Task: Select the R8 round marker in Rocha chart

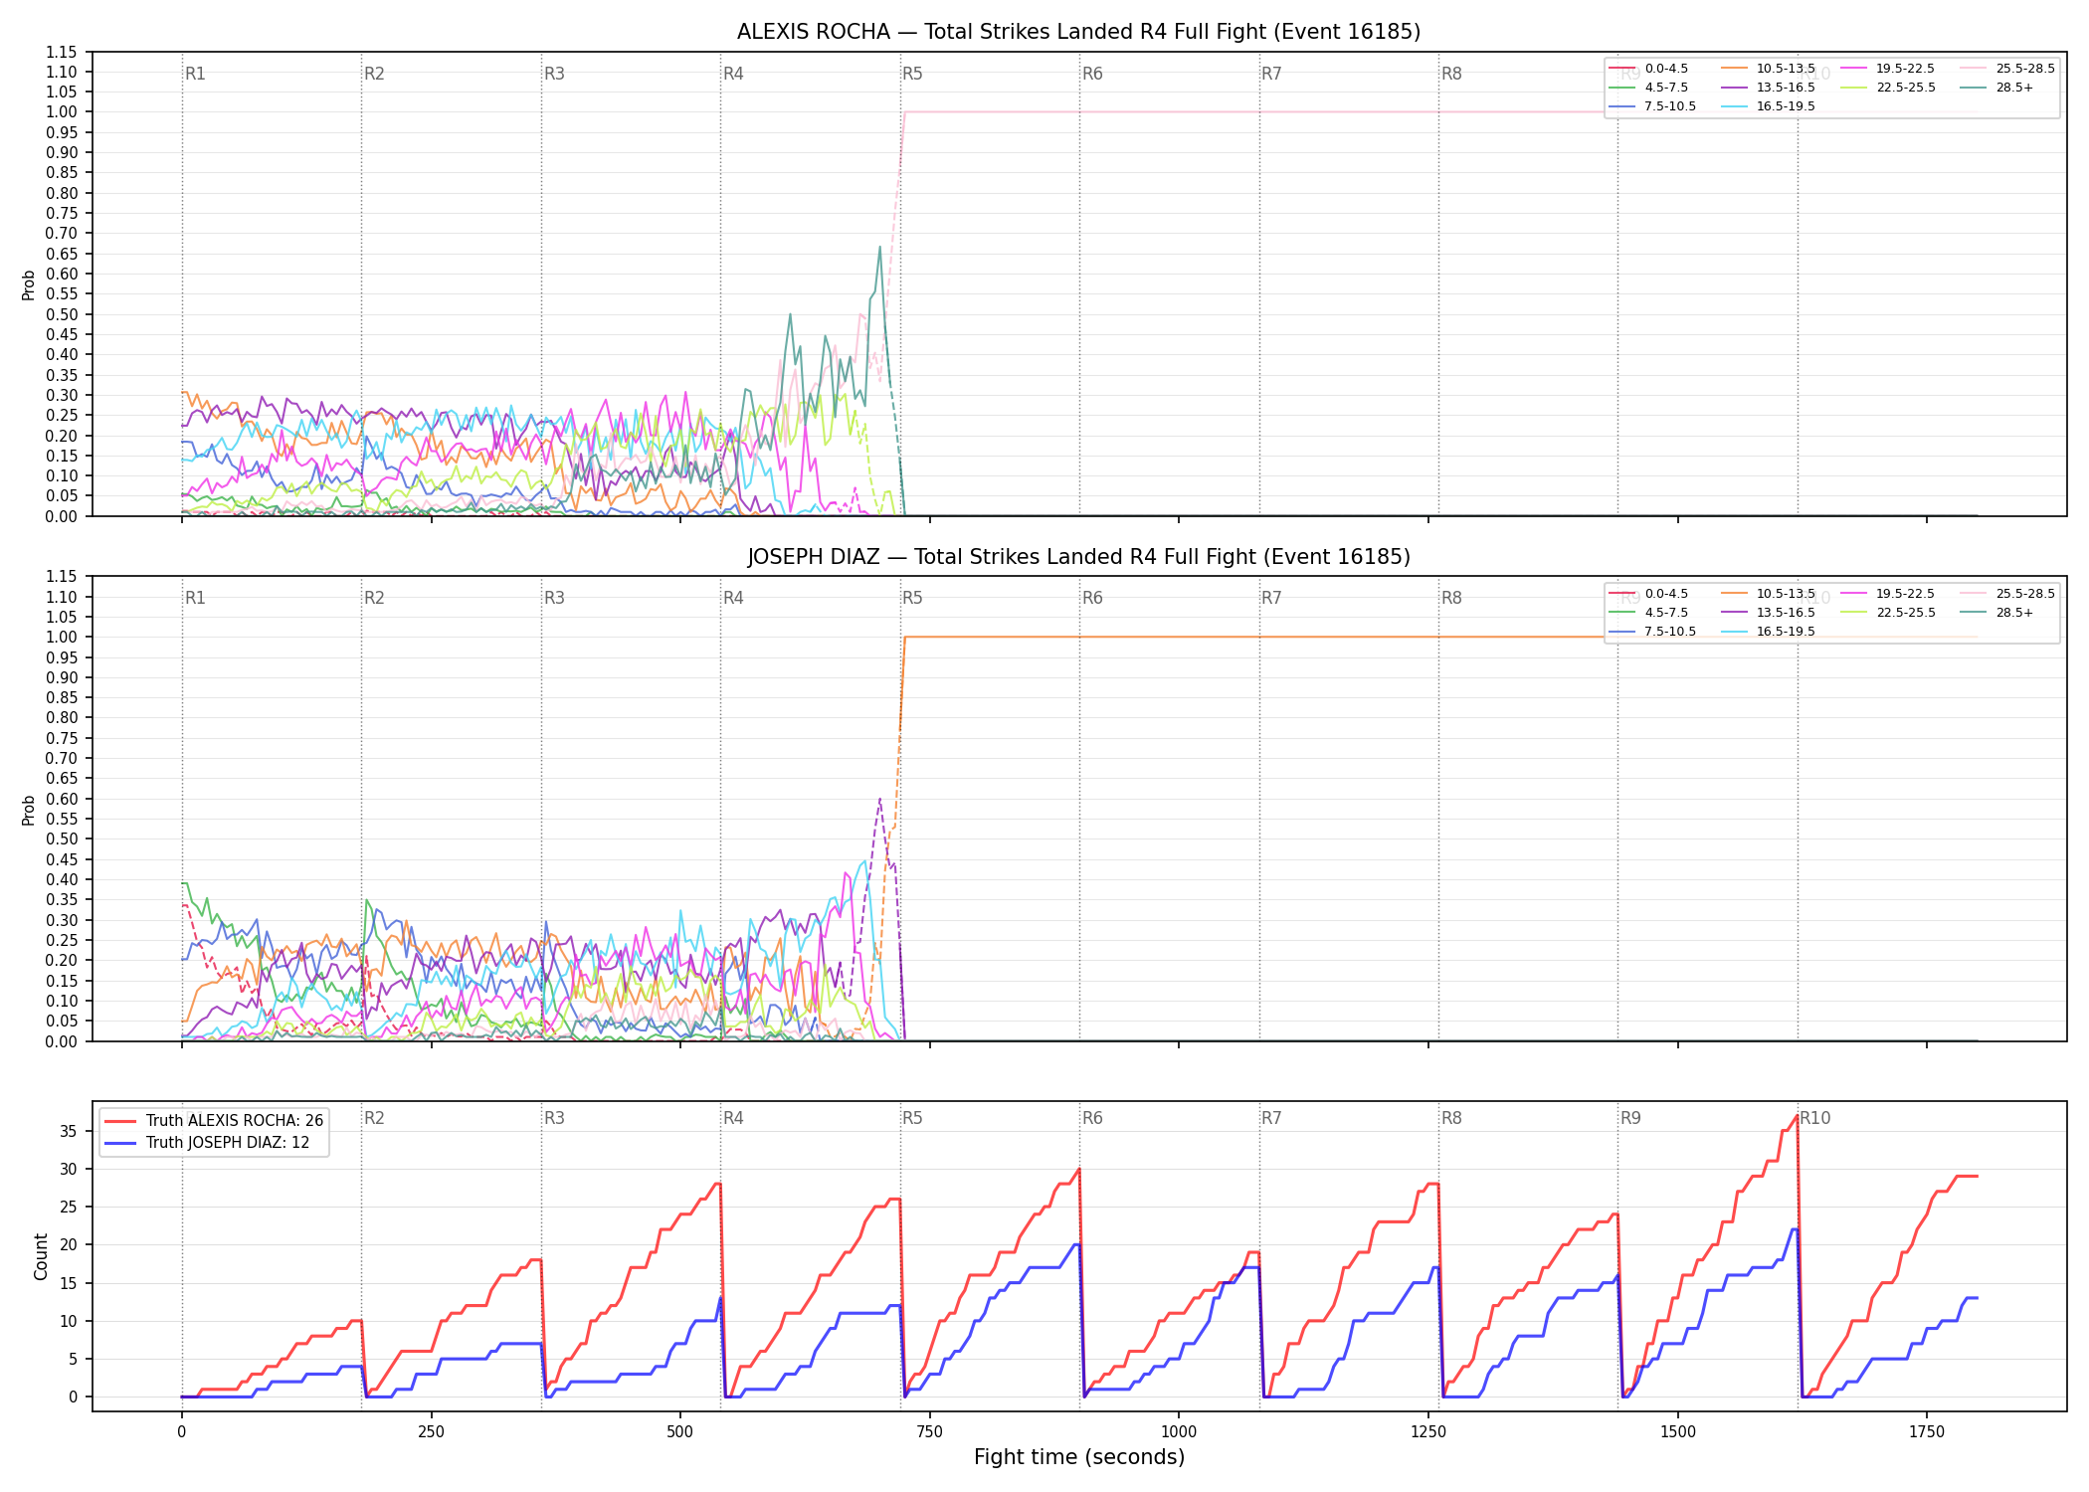Action: (1451, 74)
